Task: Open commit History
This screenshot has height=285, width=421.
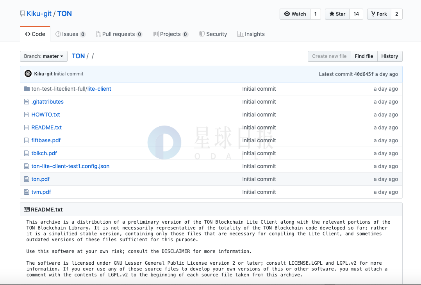Action: pyautogui.click(x=390, y=56)
